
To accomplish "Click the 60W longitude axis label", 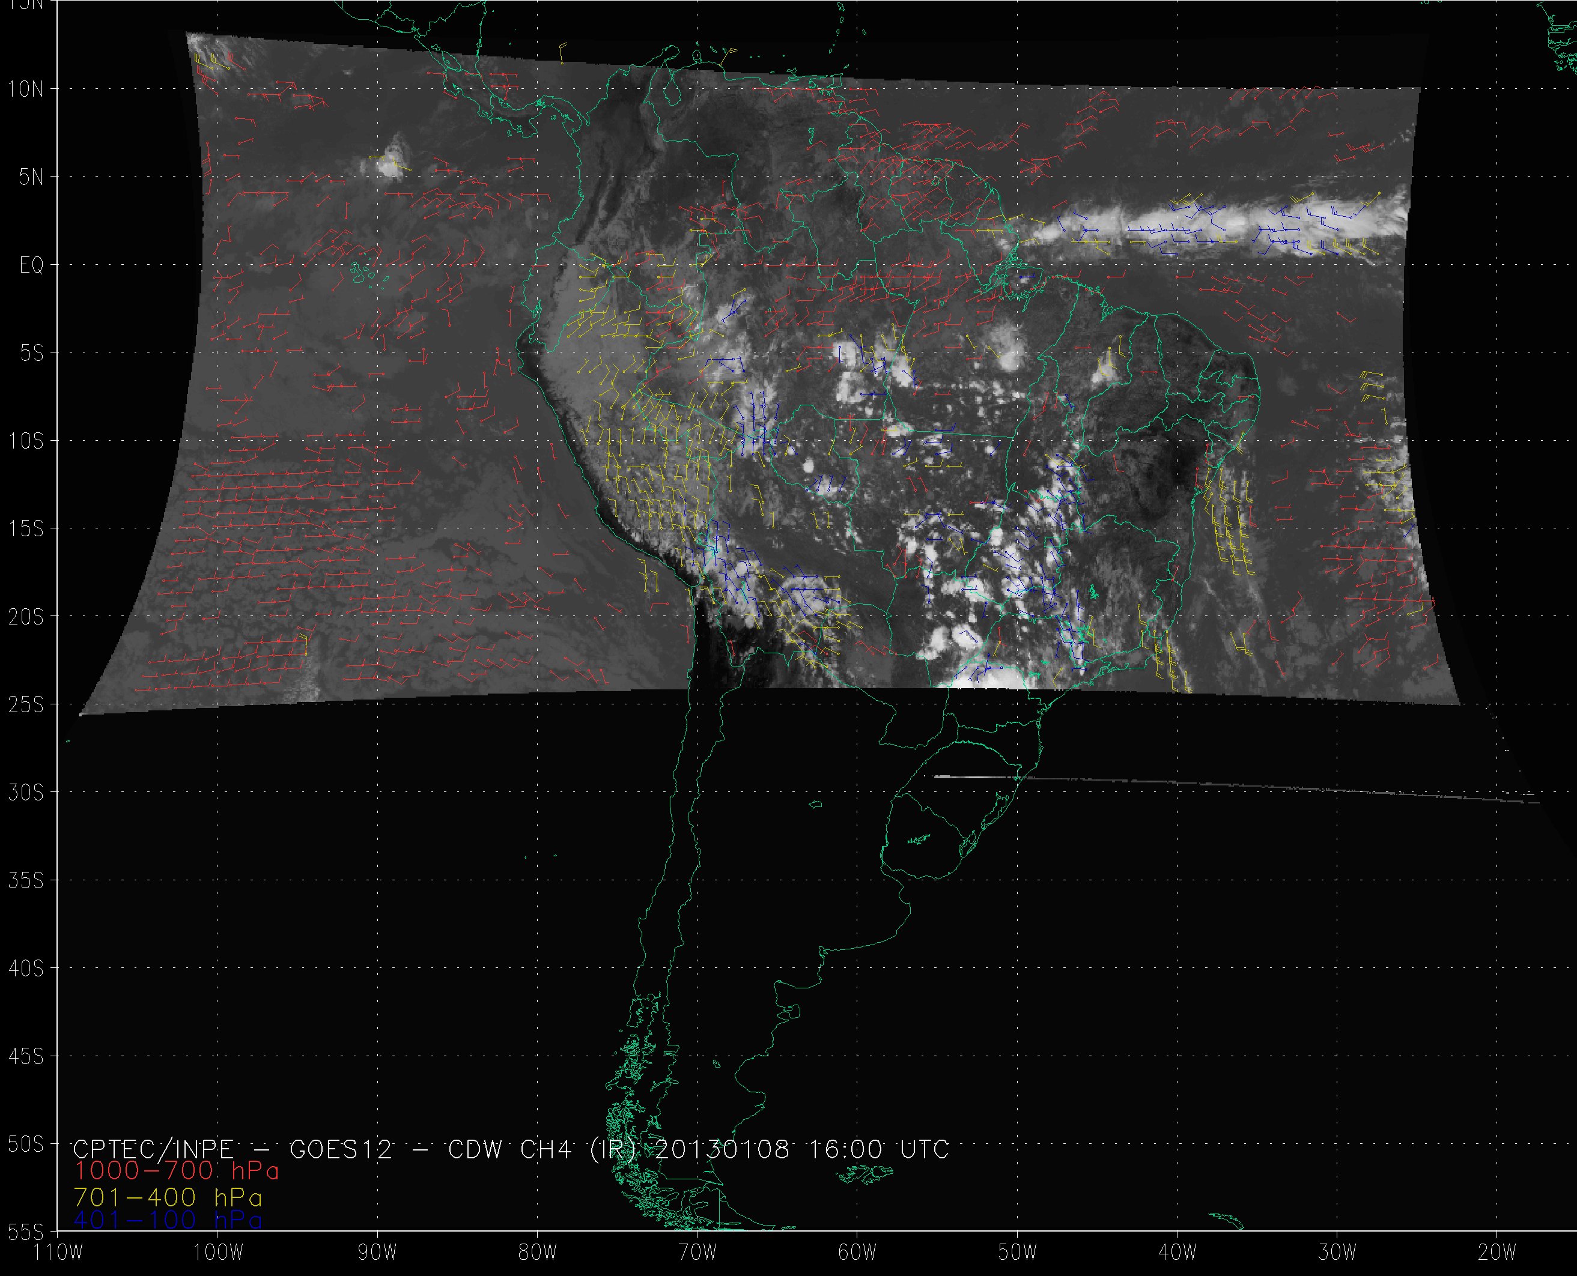I will 857,1253.
